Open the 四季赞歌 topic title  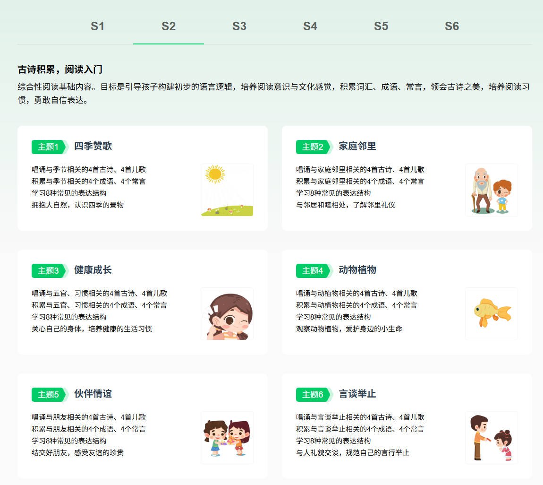(x=93, y=146)
